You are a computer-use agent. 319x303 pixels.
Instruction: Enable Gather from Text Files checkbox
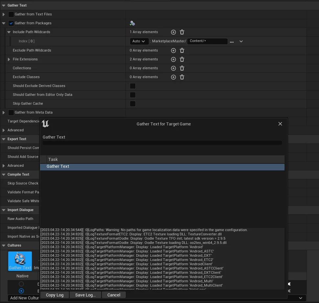click(x=11, y=14)
